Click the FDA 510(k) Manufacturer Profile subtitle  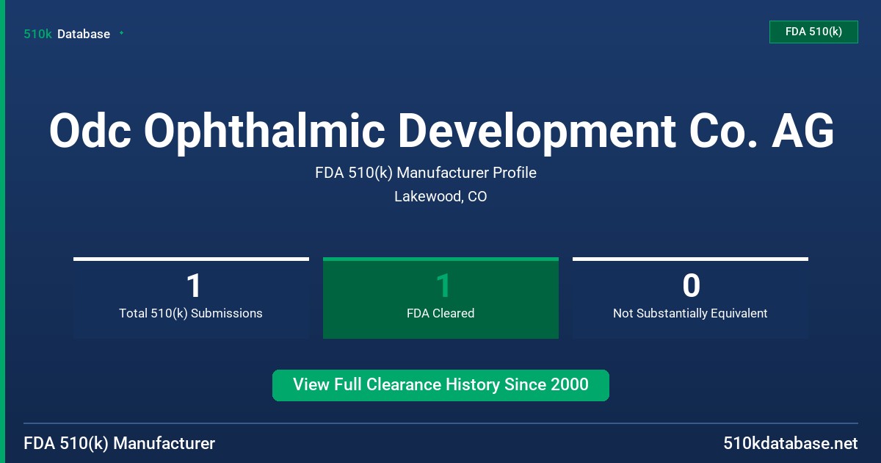click(426, 173)
